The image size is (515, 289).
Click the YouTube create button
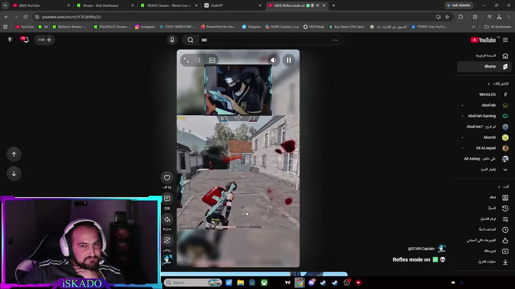(45, 40)
